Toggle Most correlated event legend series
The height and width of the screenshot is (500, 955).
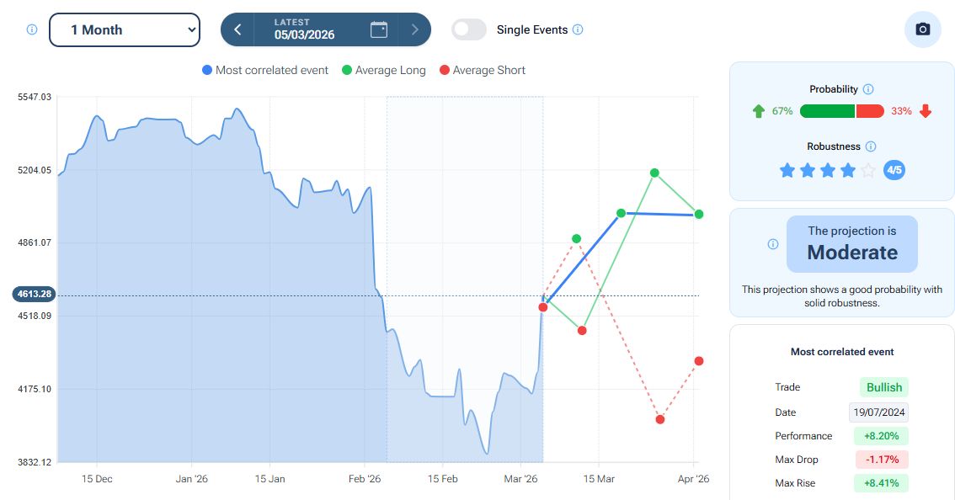[265, 71]
